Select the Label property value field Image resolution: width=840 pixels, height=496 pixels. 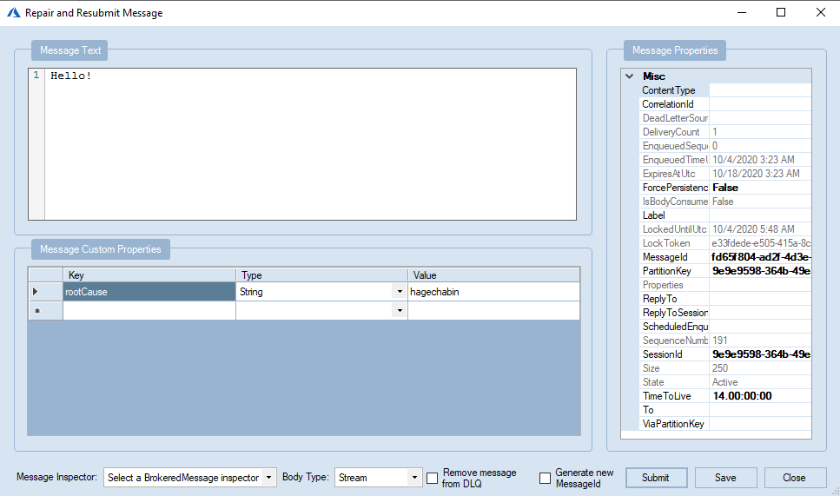[x=760, y=215]
